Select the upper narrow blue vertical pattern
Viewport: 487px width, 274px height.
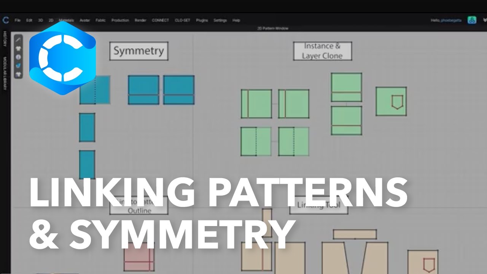[x=87, y=127]
